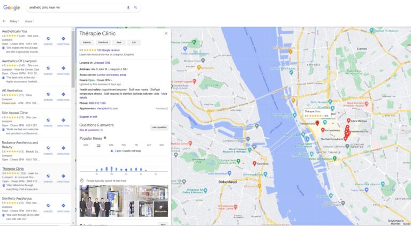Select WED in Popular times
411x226 pixels.
click(x=111, y=145)
